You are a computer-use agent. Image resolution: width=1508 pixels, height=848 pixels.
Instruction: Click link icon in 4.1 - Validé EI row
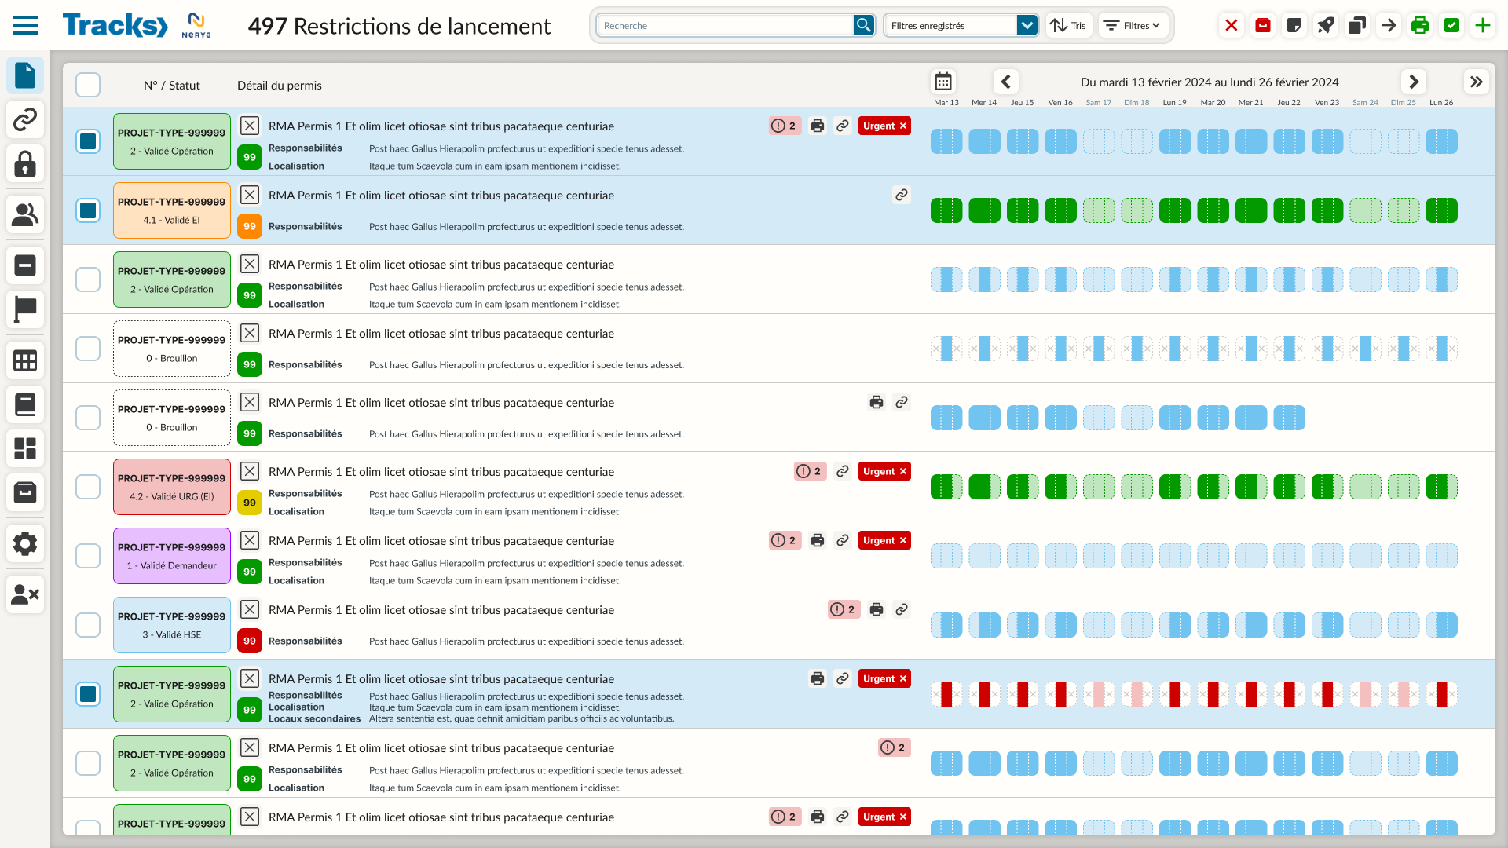tap(902, 195)
